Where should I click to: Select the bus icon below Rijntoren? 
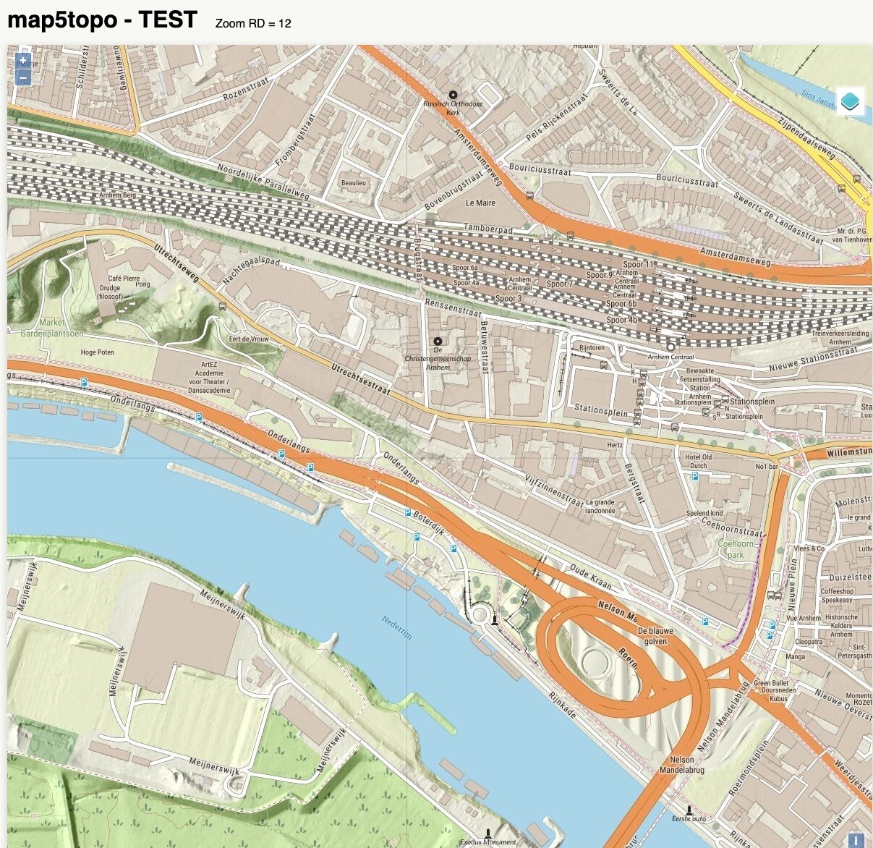pos(605,365)
